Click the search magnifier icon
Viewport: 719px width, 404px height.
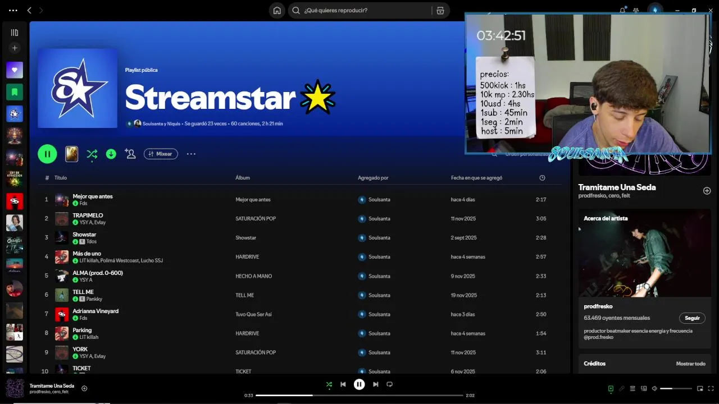[296, 10]
